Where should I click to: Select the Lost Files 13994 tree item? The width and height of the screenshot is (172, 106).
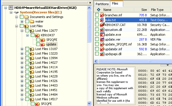47,58
